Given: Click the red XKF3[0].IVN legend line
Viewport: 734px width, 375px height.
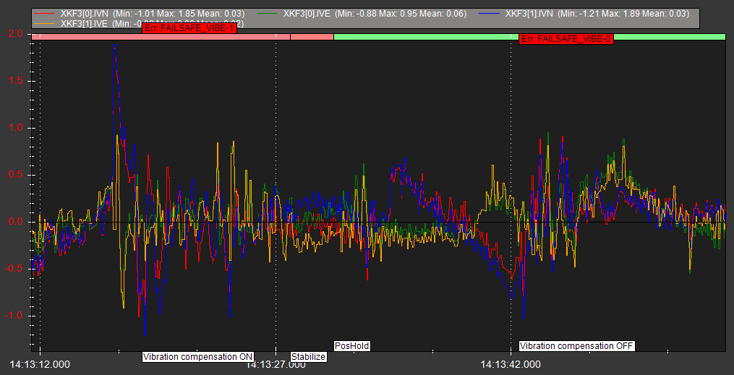Looking at the screenshot, I should pyautogui.click(x=45, y=14).
